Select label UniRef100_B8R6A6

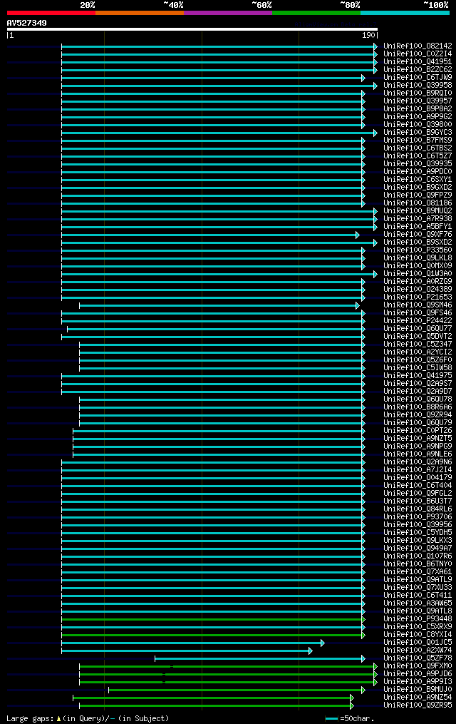click(x=418, y=407)
